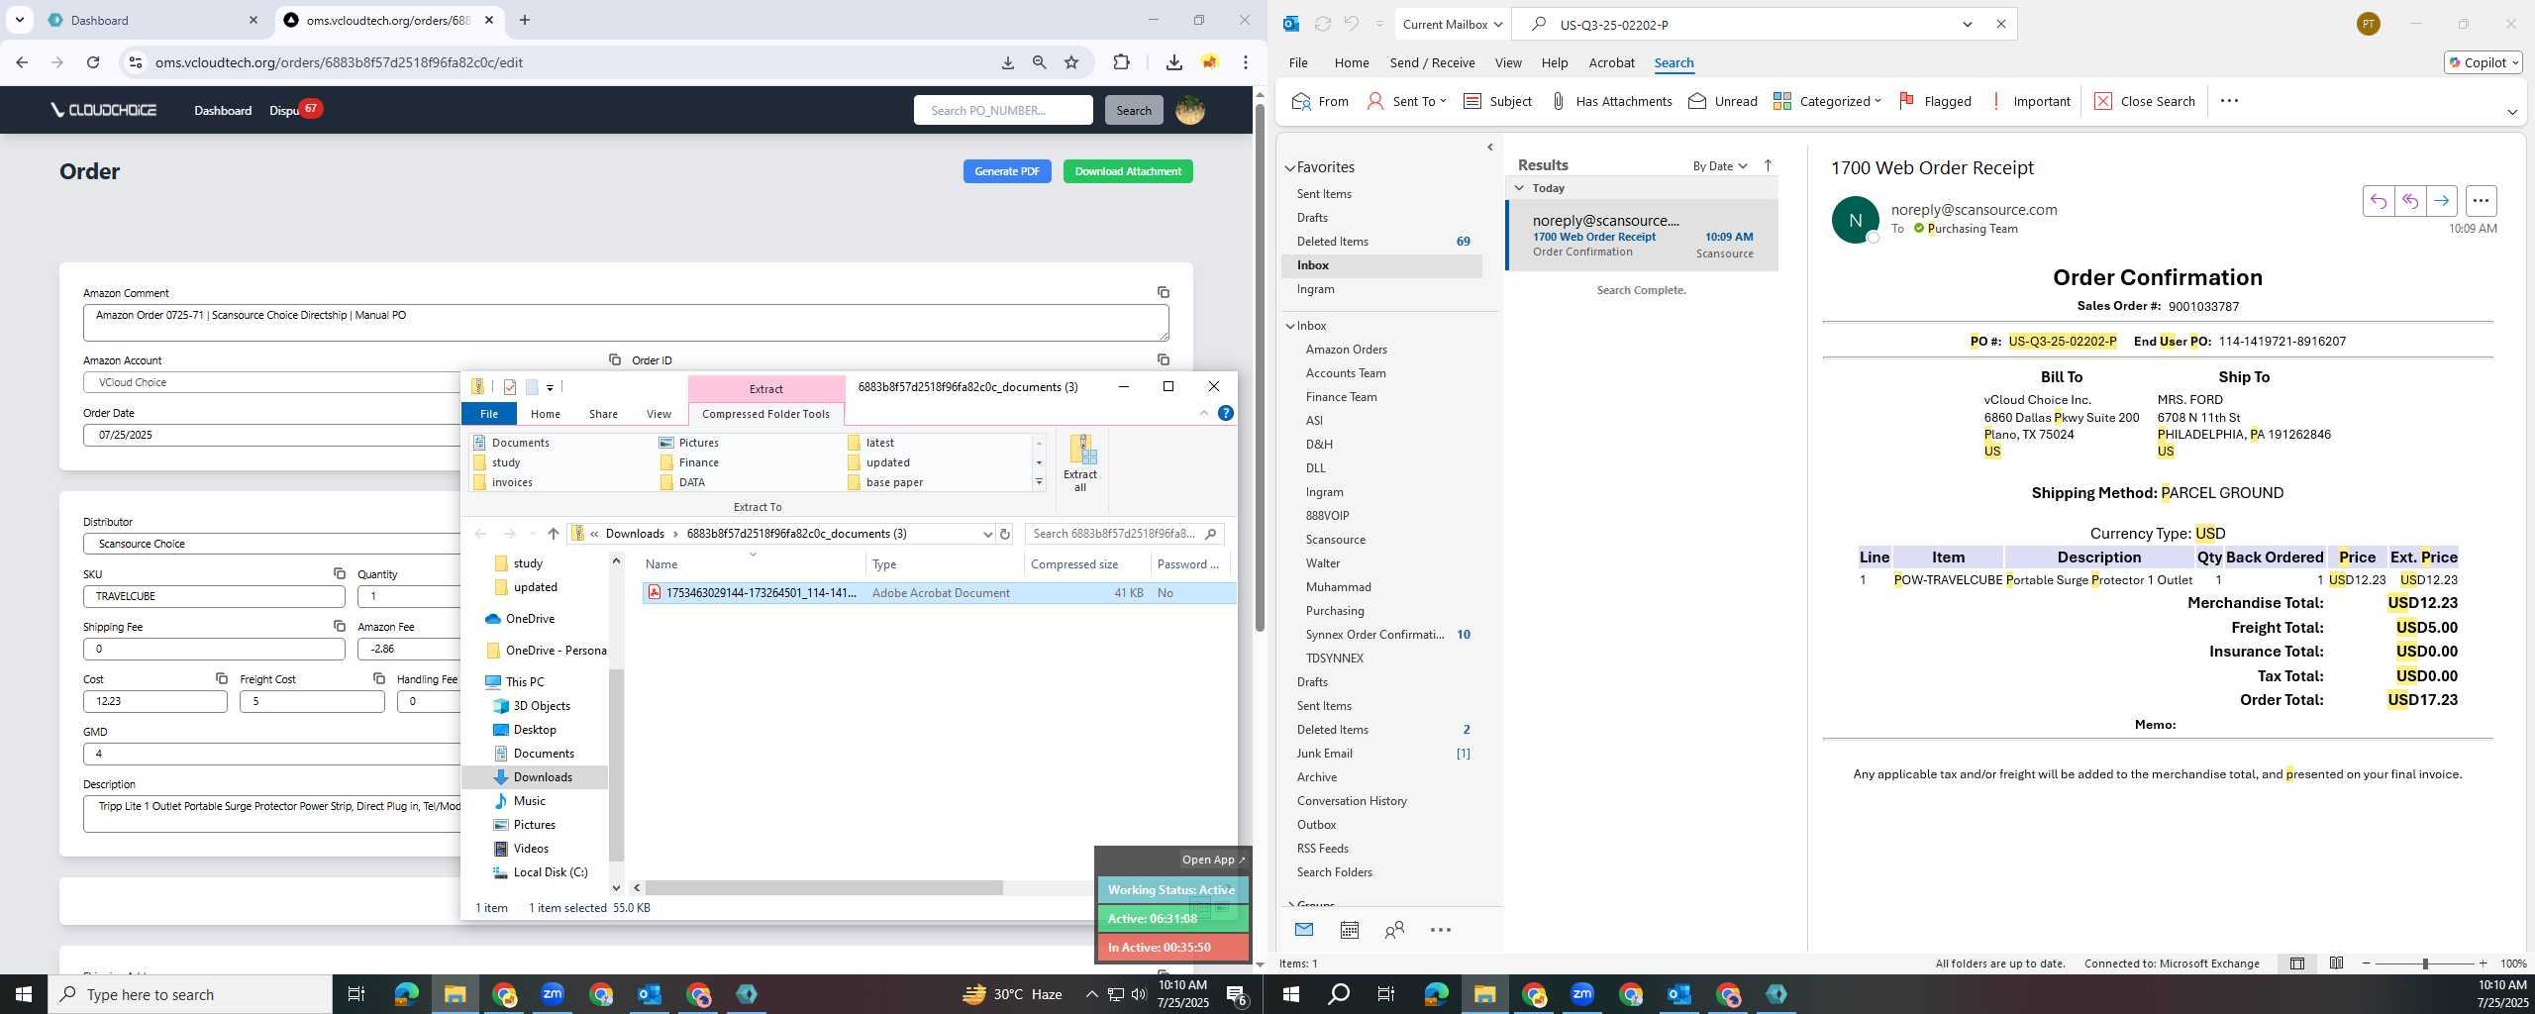
Task: Collapse the Favorites folder group
Action: (x=1289, y=167)
